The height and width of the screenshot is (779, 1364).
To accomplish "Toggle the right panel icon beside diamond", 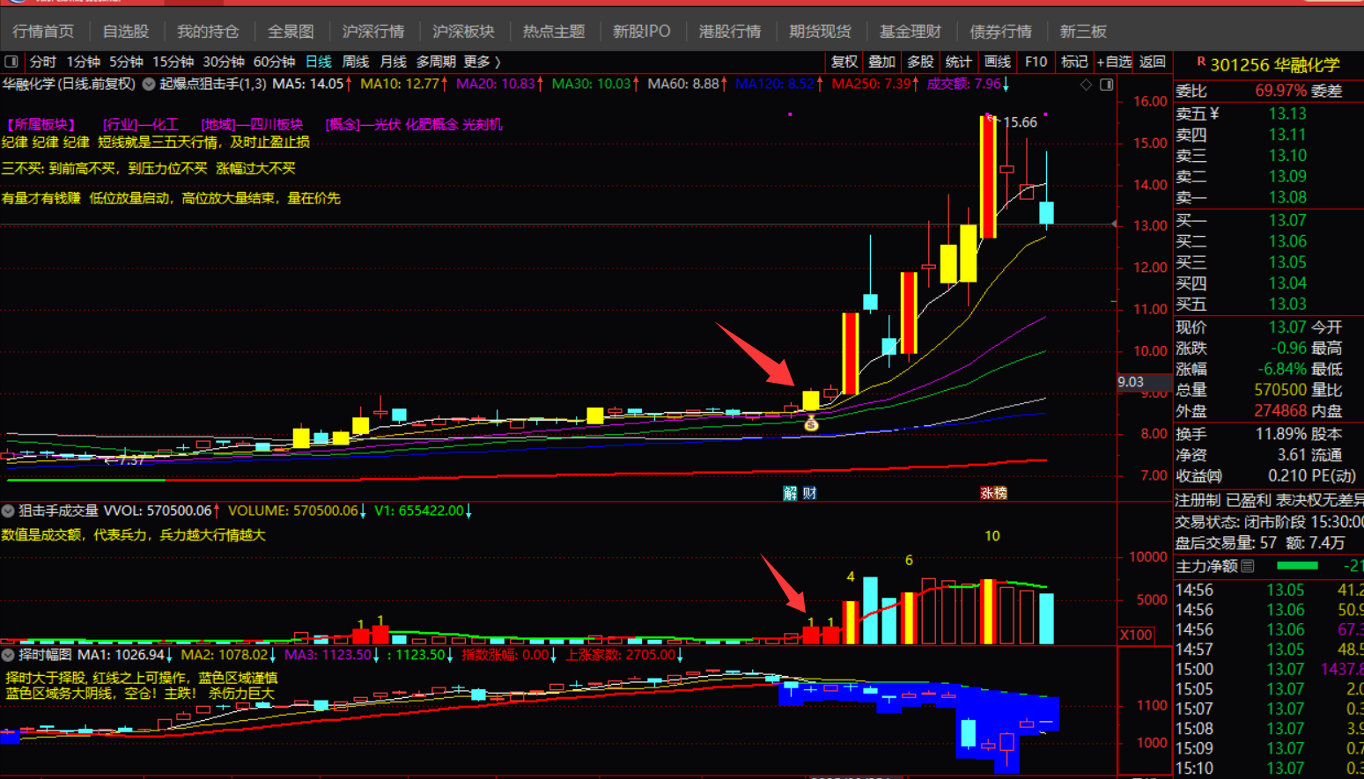I will click(x=1107, y=85).
